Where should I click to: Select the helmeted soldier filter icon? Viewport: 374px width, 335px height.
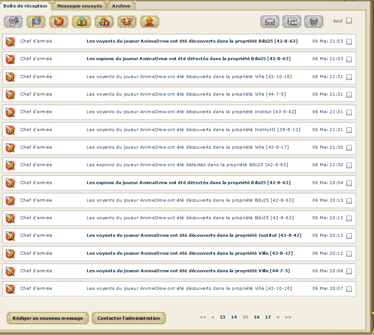coord(149,22)
